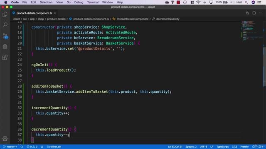The height and width of the screenshot is (149, 266).
Task: Open the Window menu
Action: [x=108, y=2]
